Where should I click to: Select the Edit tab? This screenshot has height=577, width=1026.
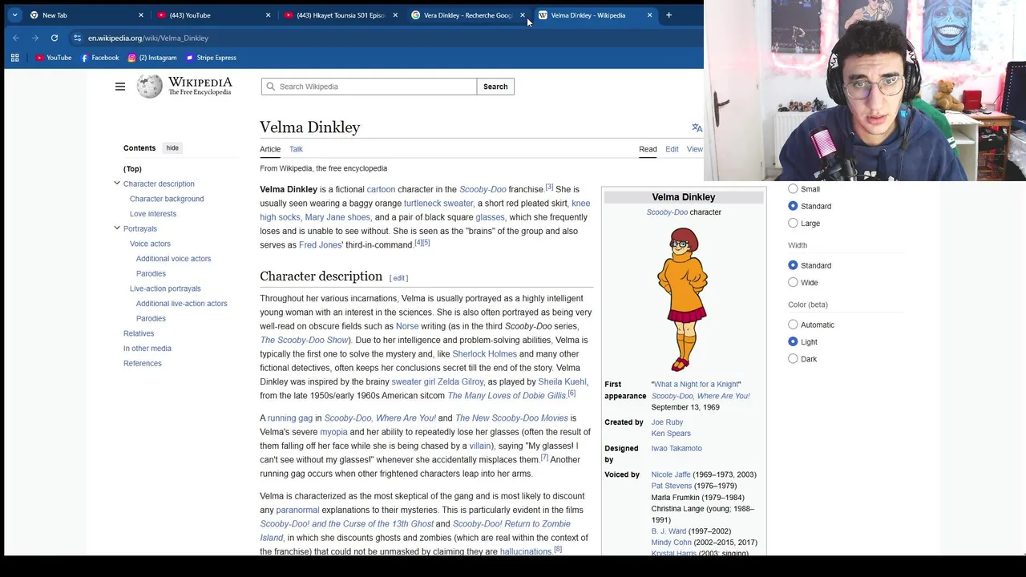coord(672,149)
